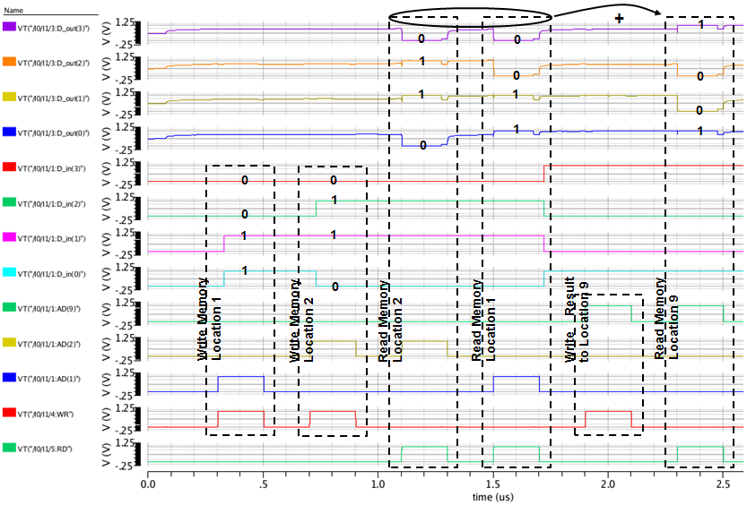The width and height of the screenshot is (747, 505).
Task: Click the 2.0 tick on time axis
Action: pos(608,484)
